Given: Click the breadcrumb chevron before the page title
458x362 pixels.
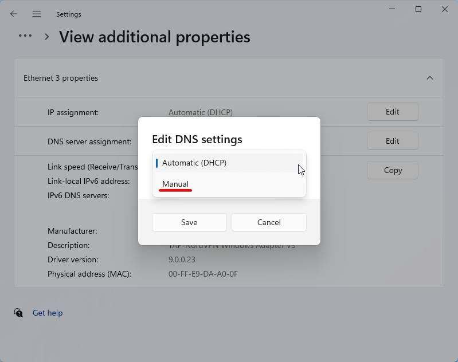Looking at the screenshot, I should (x=46, y=37).
